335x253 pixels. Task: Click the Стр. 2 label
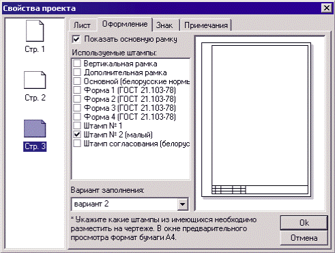pos(35,98)
